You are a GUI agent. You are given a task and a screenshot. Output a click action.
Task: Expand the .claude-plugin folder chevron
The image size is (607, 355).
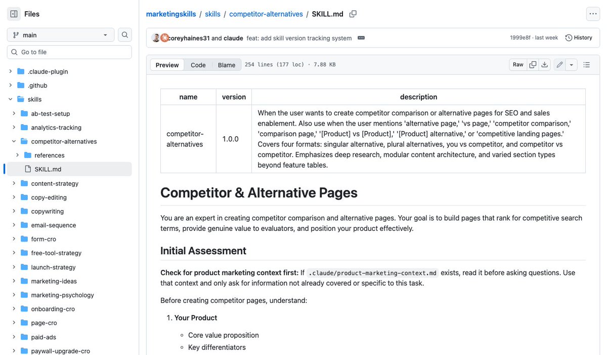coord(11,71)
